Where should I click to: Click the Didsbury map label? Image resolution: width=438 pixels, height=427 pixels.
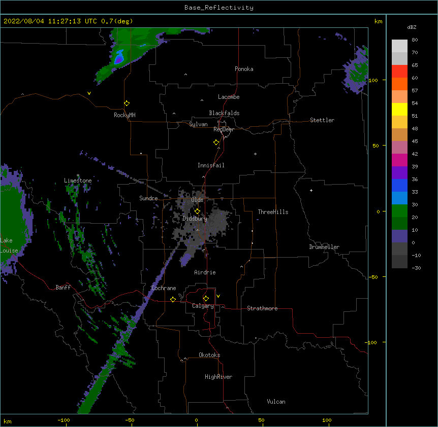(x=195, y=219)
